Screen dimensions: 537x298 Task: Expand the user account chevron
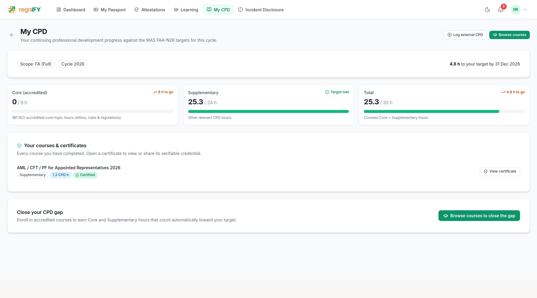coord(525,10)
